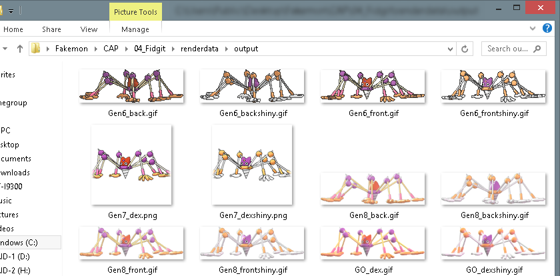Viewport: 560px width, 276px height.
Task: Click the output breadcrumb segment
Action: point(246,49)
